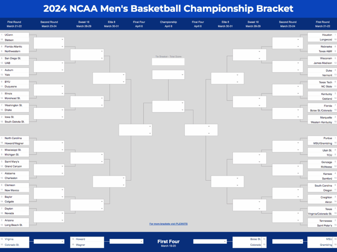Viewport: 337px width, 252px height.
Task: Open the Howard vs Wagner winner dropdown
Action: pyautogui.click(x=125, y=241)
